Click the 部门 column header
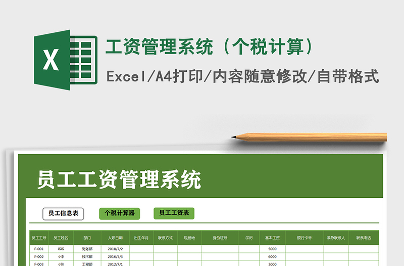 point(87,238)
